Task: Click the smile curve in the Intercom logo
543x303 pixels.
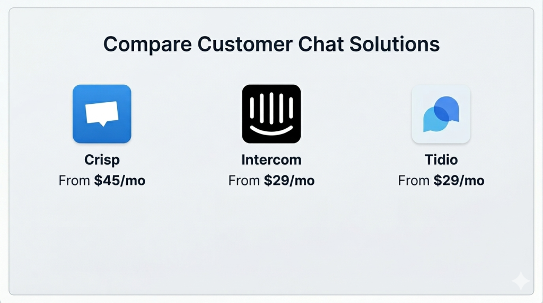Action: click(271, 130)
